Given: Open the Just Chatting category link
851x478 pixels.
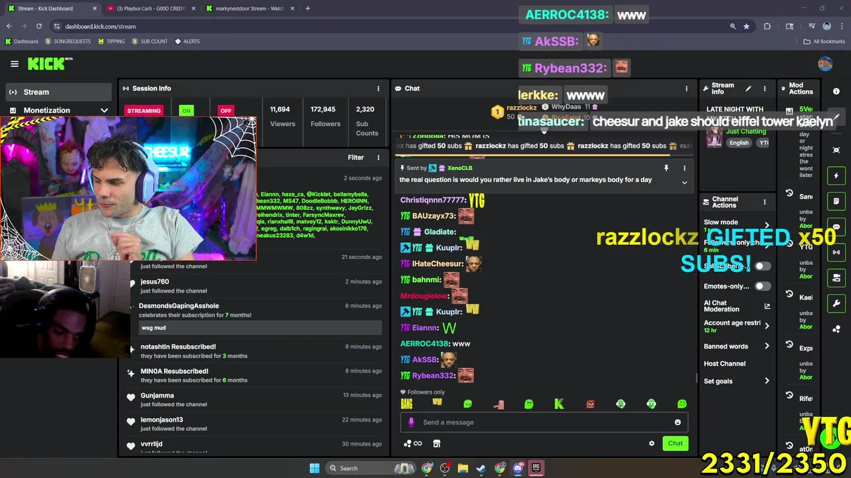Looking at the screenshot, I should pos(746,131).
